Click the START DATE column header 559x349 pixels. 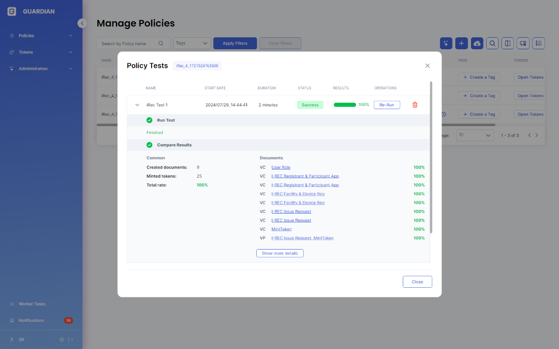[215, 88]
